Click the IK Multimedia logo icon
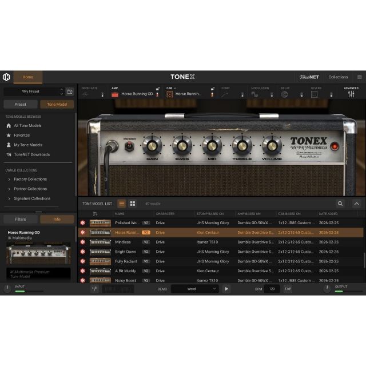This screenshot has height=366, width=366. (6, 77)
